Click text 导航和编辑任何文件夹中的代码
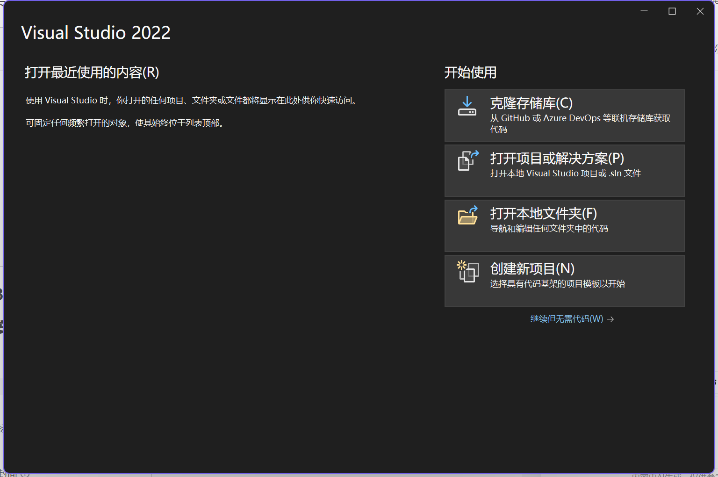This screenshot has width=718, height=477. [549, 229]
